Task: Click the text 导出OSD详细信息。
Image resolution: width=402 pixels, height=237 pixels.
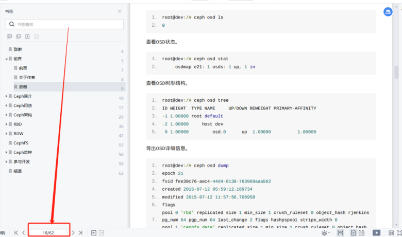Action: 167,148
